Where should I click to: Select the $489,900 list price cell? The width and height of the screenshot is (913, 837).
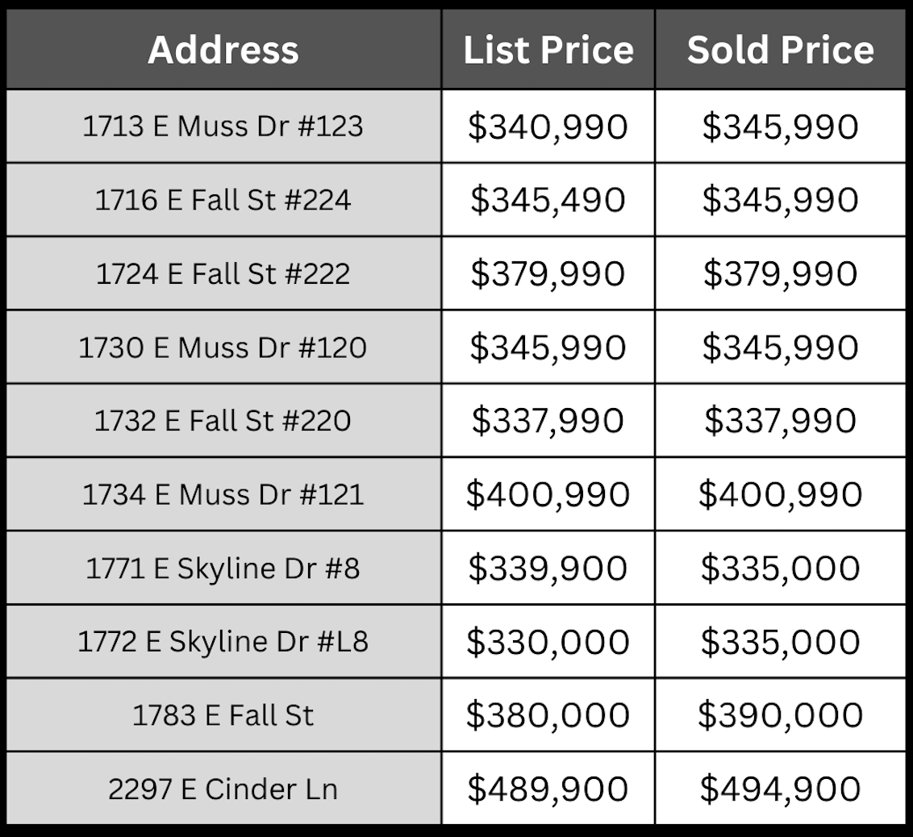tap(548, 789)
